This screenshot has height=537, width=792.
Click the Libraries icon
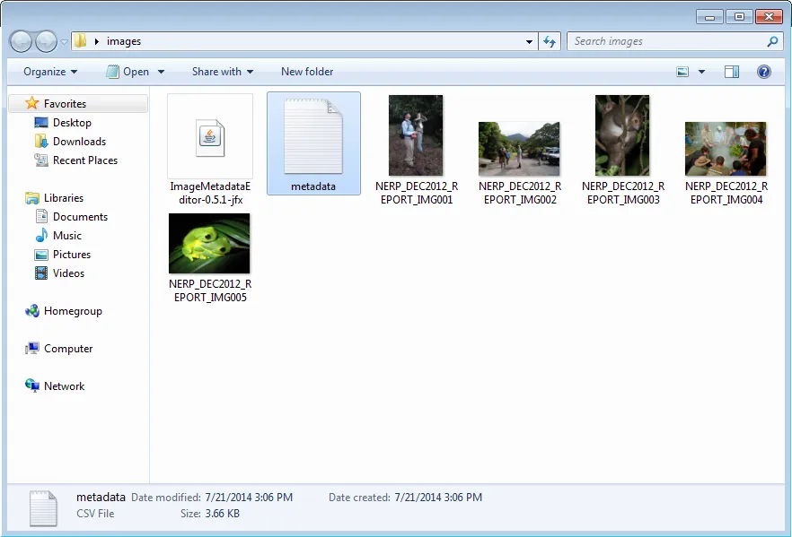pyautogui.click(x=31, y=197)
